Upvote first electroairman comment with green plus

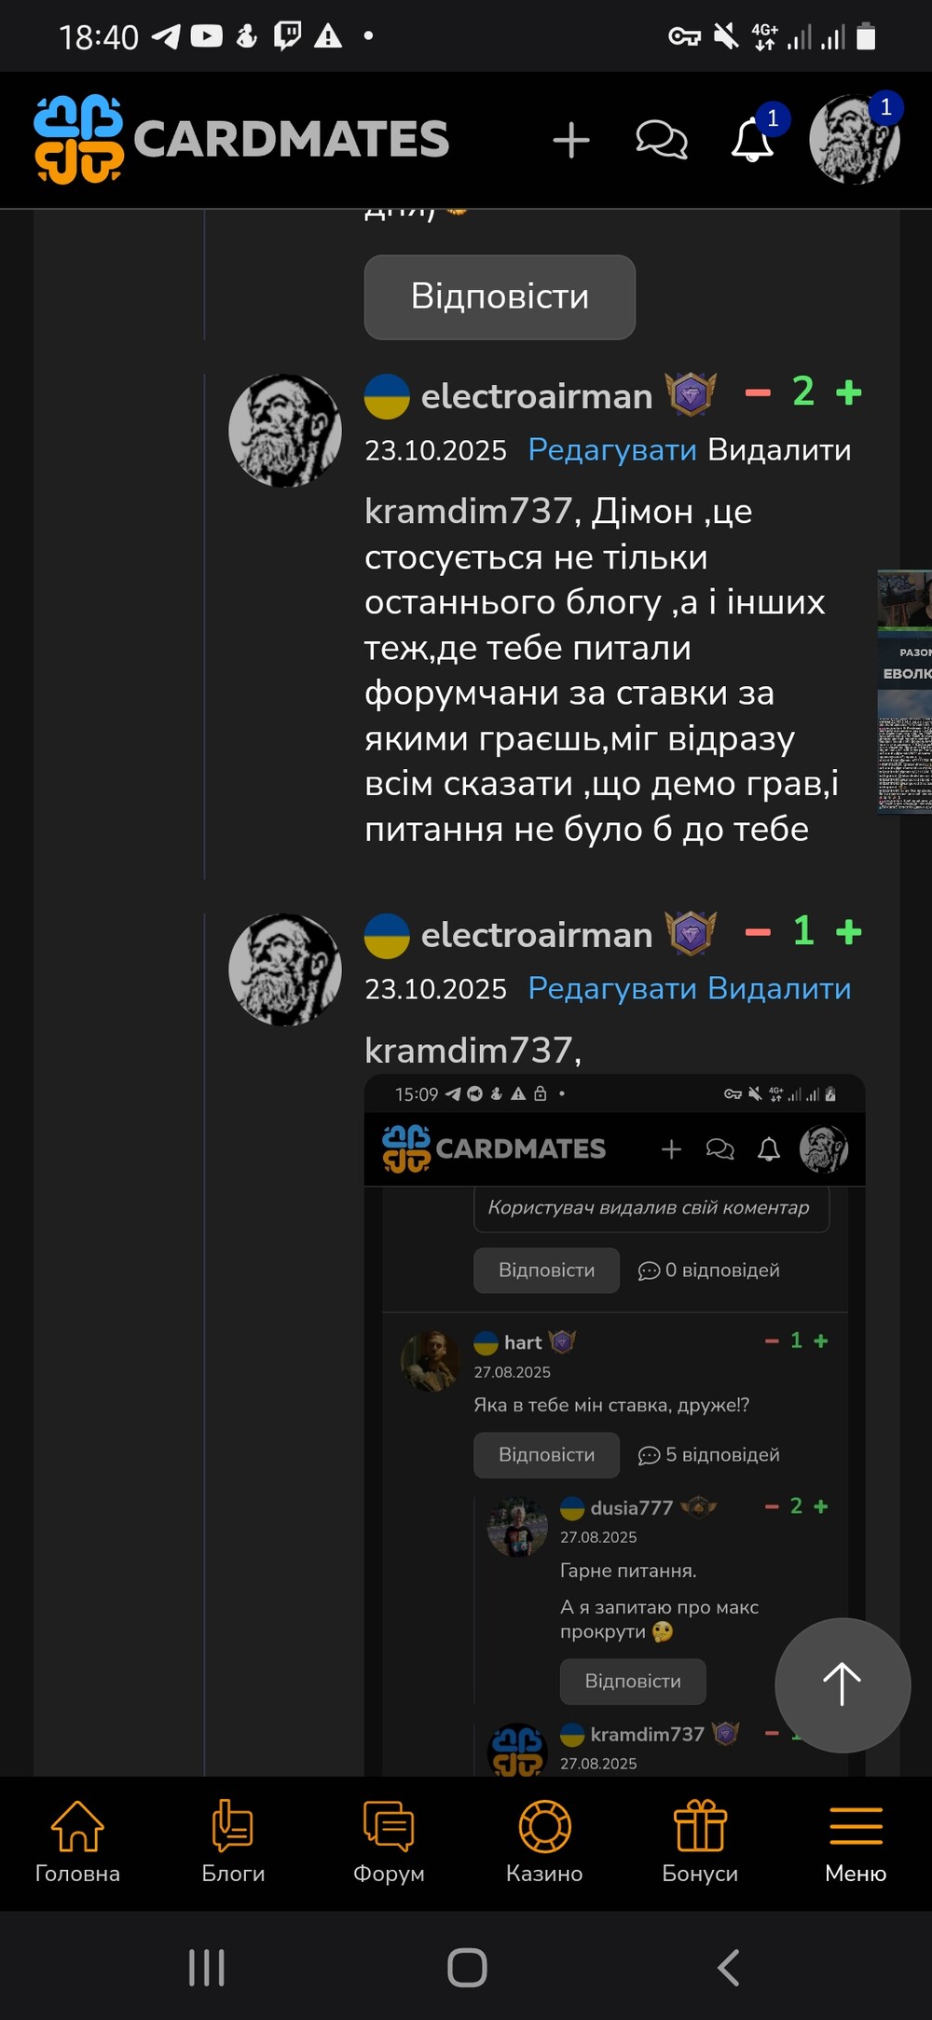[848, 392]
